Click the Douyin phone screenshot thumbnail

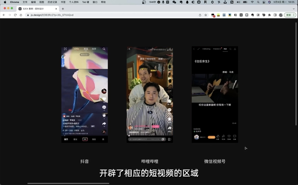coord(85,95)
